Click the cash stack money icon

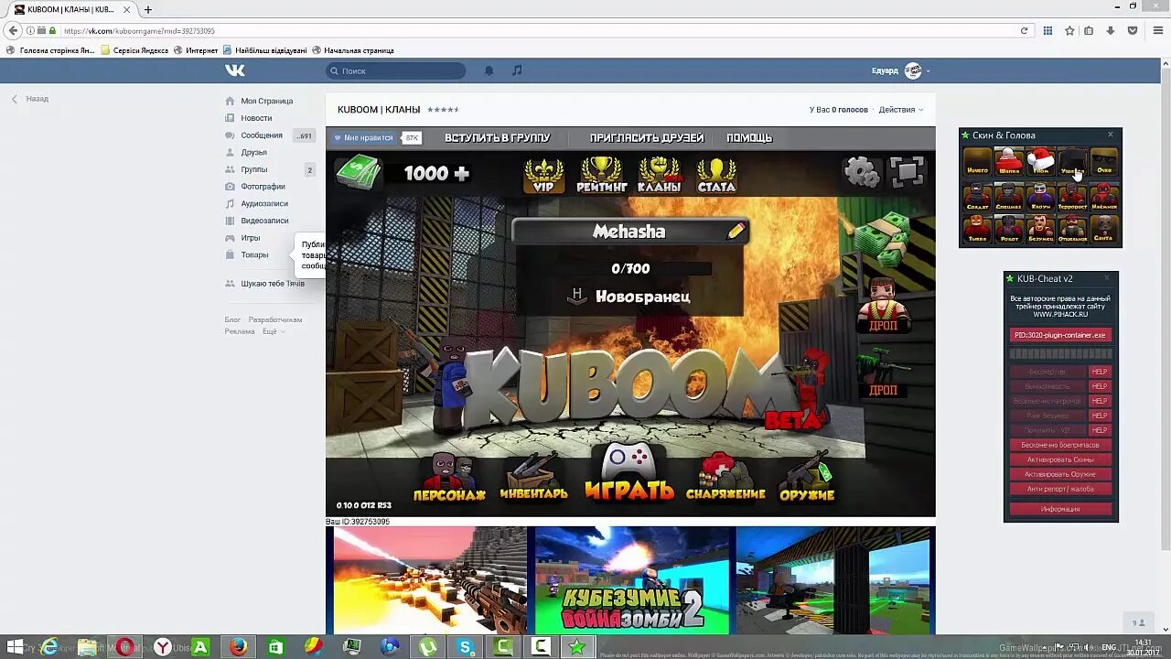pyautogui.click(x=357, y=173)
